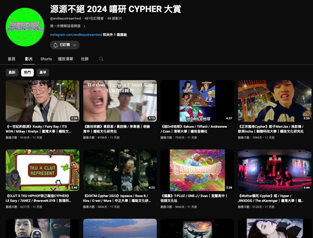Open the 首頁 tab
This screenshot has width=313, height=238.
(x=11, y=59)
